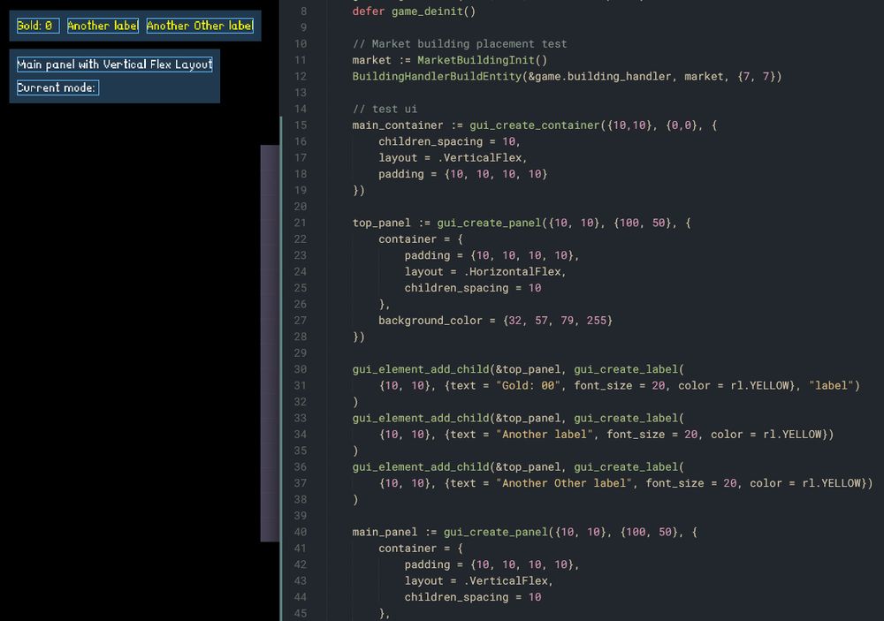Click the "top_panel" variable on line 21
The height and width of the screenshot is (621, 884).
pos(381,223)
